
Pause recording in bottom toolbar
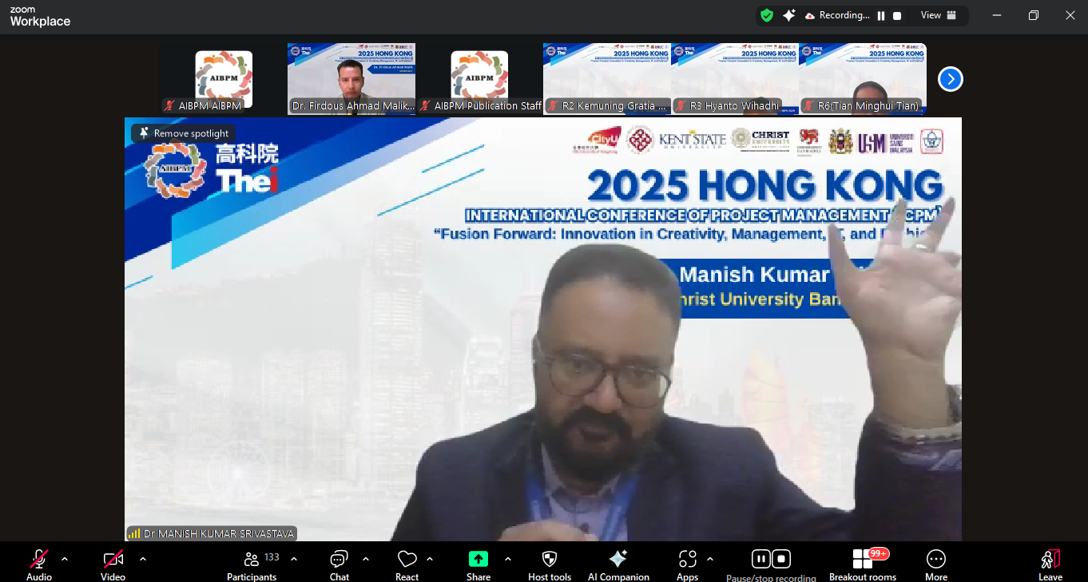(x=760, y=559)
